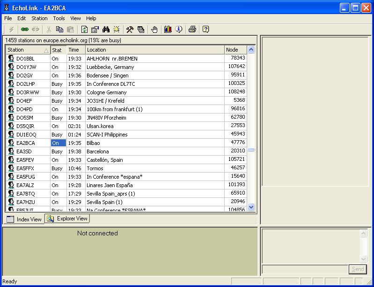This screenshot has height=287, width=374.
Task: Open Find station binoculars icon
Action: 105,30
